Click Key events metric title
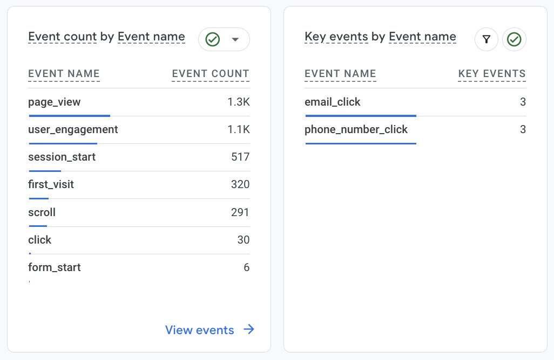 tap(336, 37)
